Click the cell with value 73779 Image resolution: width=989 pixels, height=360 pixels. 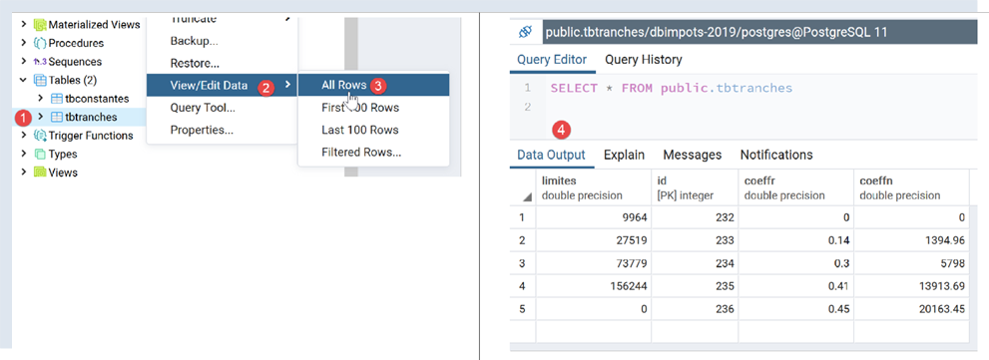(593, 263)
